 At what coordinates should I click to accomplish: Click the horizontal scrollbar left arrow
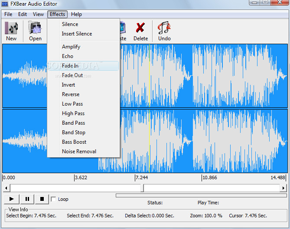pyautogui.click(x=7, y=188)
